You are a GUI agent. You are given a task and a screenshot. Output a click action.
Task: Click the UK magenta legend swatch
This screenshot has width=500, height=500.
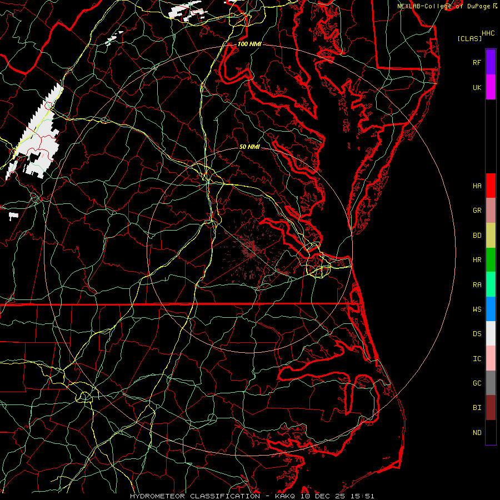(x=491, y=87)
